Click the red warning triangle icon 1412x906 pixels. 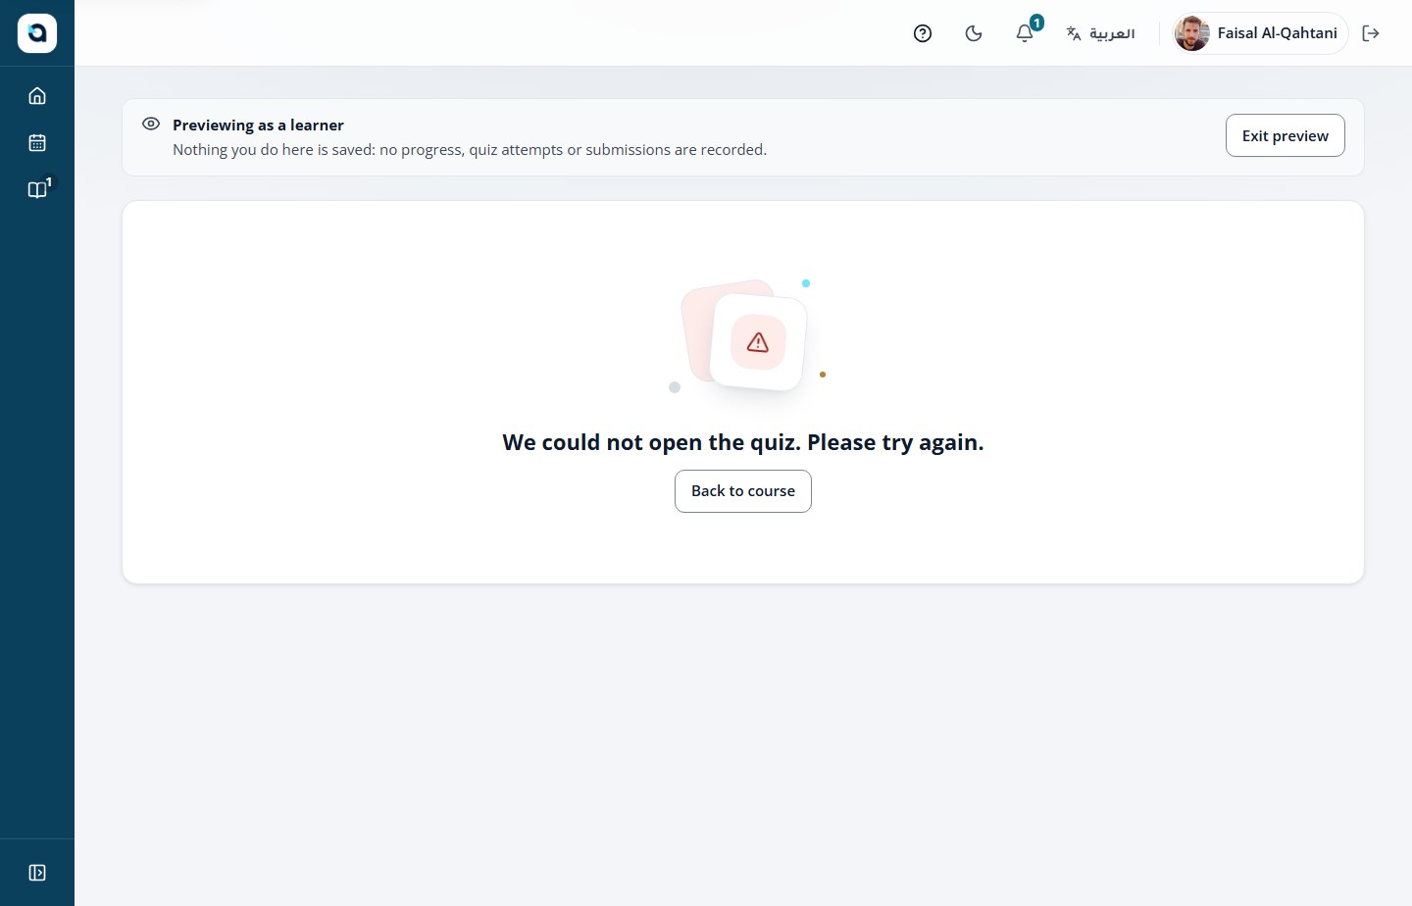tap(758, 342)
